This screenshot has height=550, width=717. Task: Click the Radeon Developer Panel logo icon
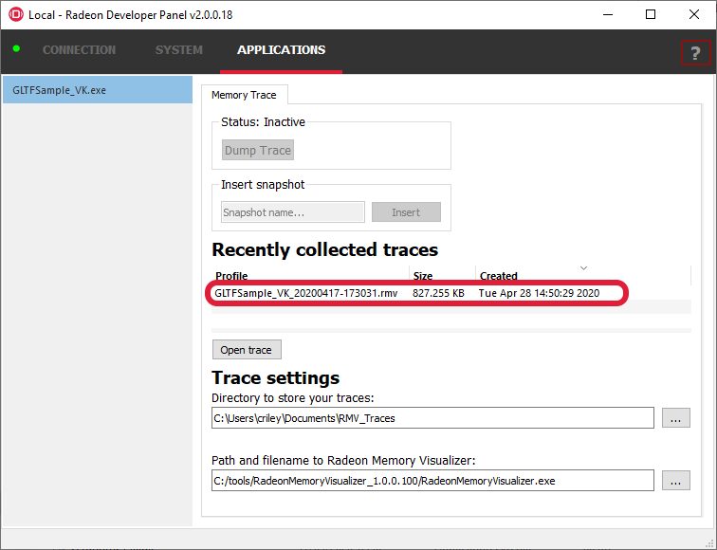coord(15,14)
